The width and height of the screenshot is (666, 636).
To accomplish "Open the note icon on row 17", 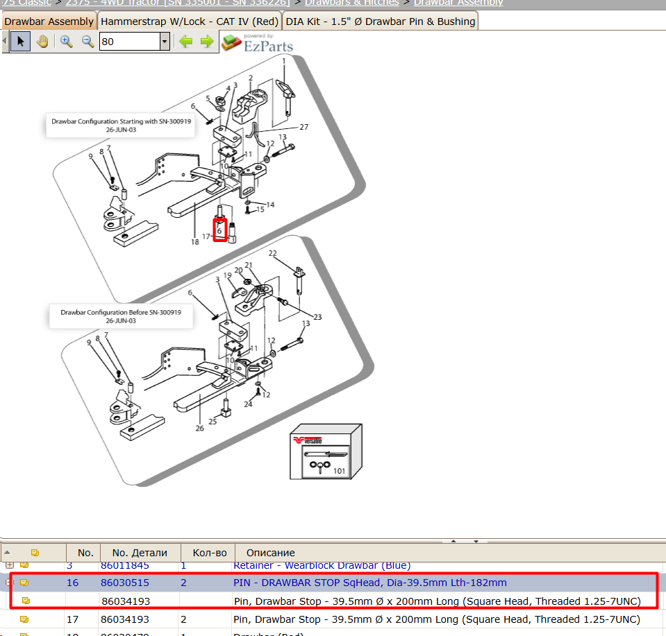I will coord(24,619).
